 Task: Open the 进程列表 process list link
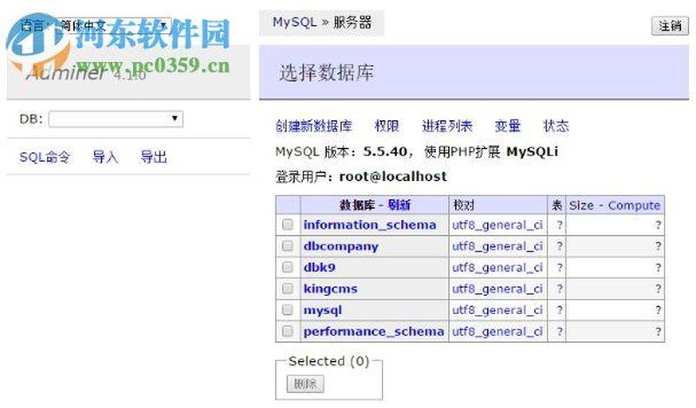(447, 126)
